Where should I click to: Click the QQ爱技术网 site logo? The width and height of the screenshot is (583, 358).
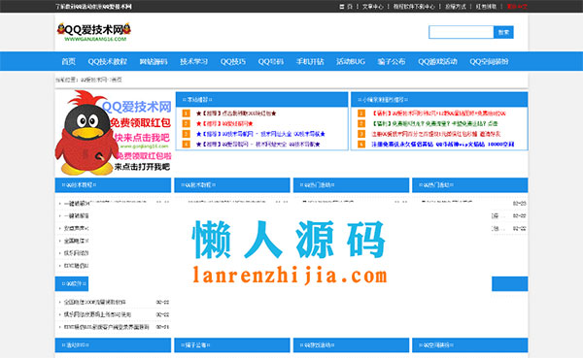(94, 32)
